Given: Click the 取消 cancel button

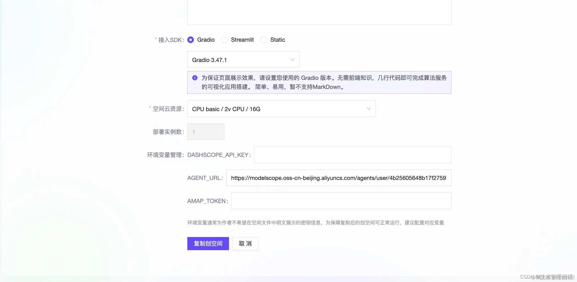Looking at the screenshot, I should [x=245, y=243].
